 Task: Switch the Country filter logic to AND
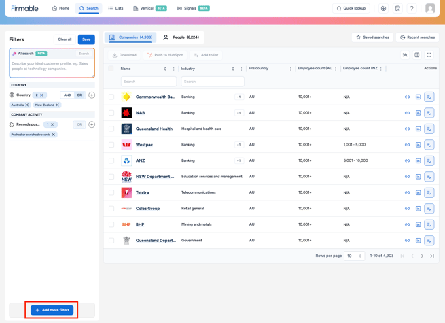tap(67, 95)
